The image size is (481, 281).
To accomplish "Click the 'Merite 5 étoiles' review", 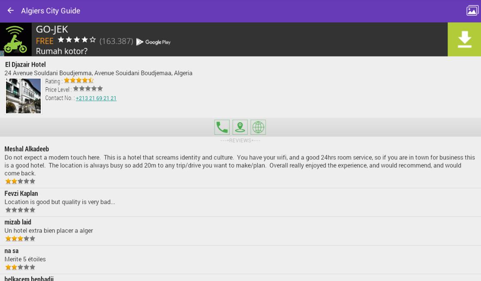I will coord(25,259).
